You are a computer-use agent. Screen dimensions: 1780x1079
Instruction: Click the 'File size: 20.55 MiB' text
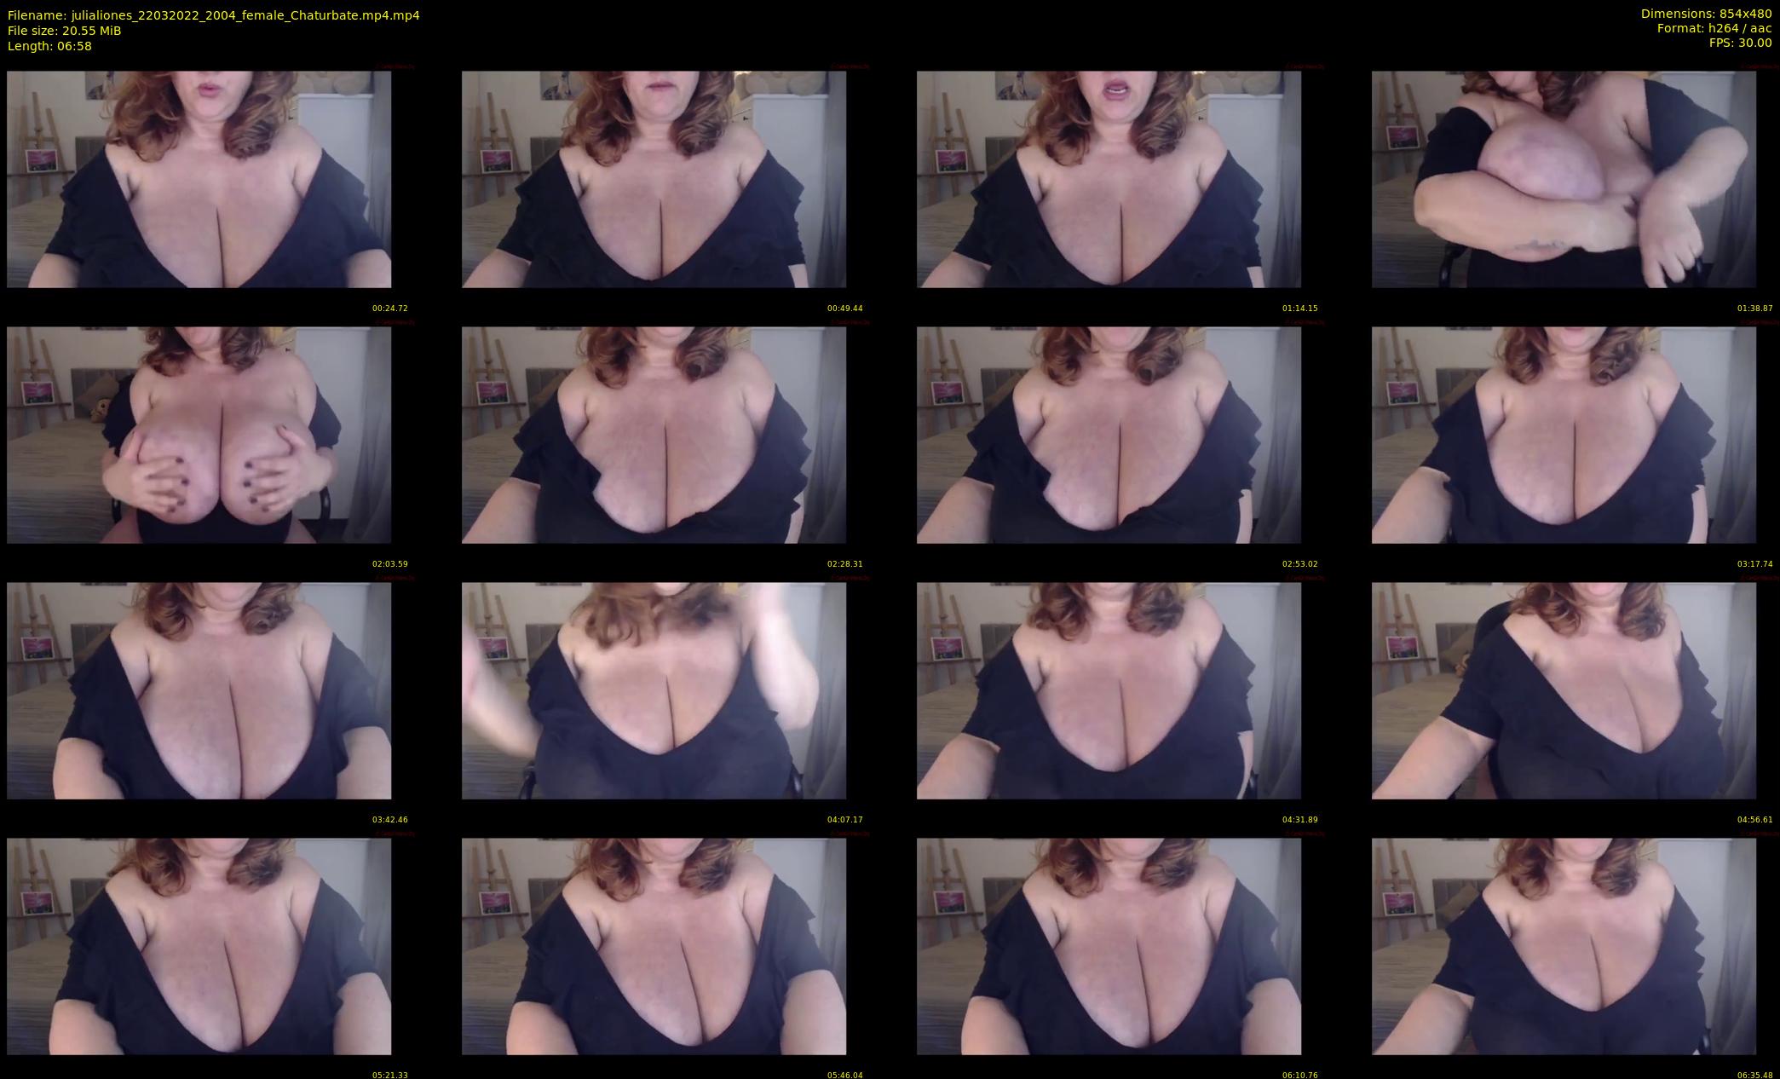64,31
